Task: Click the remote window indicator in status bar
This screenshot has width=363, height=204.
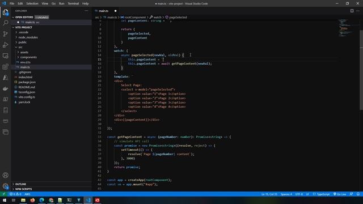Action: point(3,194)
